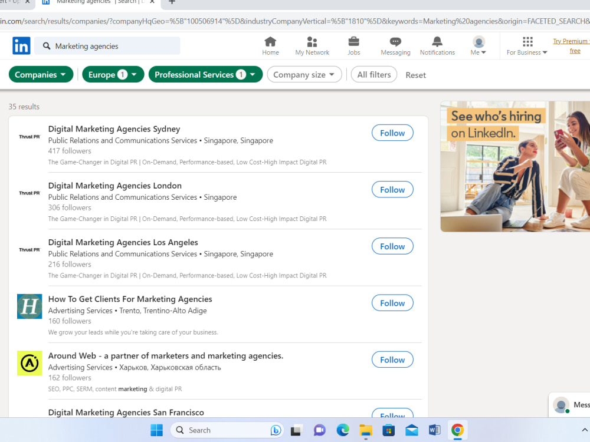
Task: Follow Digital Marketing Agencies London
Action: [392, 190]
